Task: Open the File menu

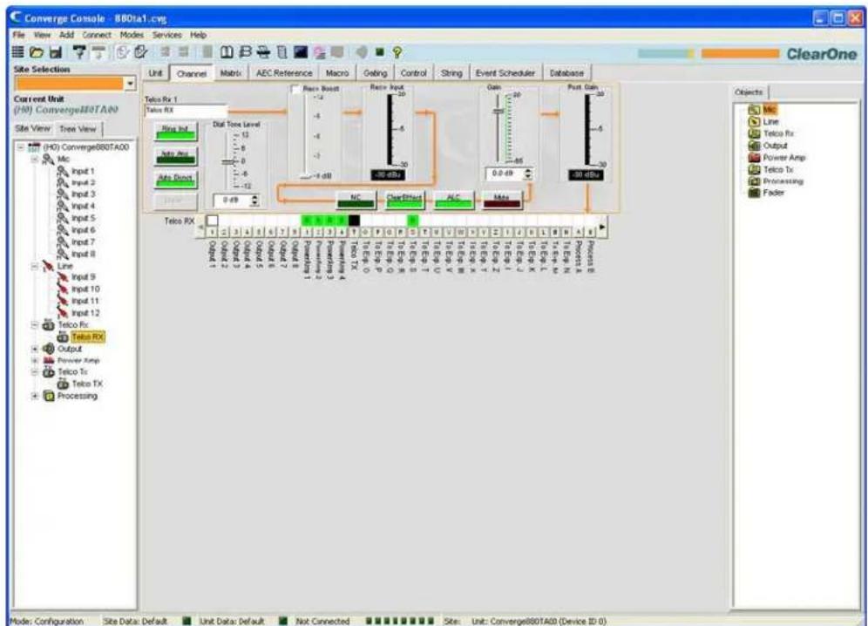Action: pos(19,35)
